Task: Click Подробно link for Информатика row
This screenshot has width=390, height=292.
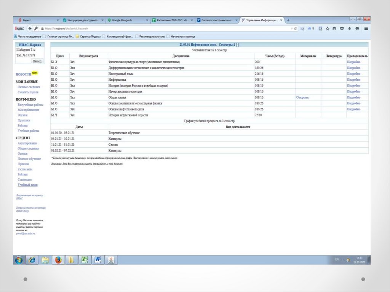Action: (x=353, y=80)
